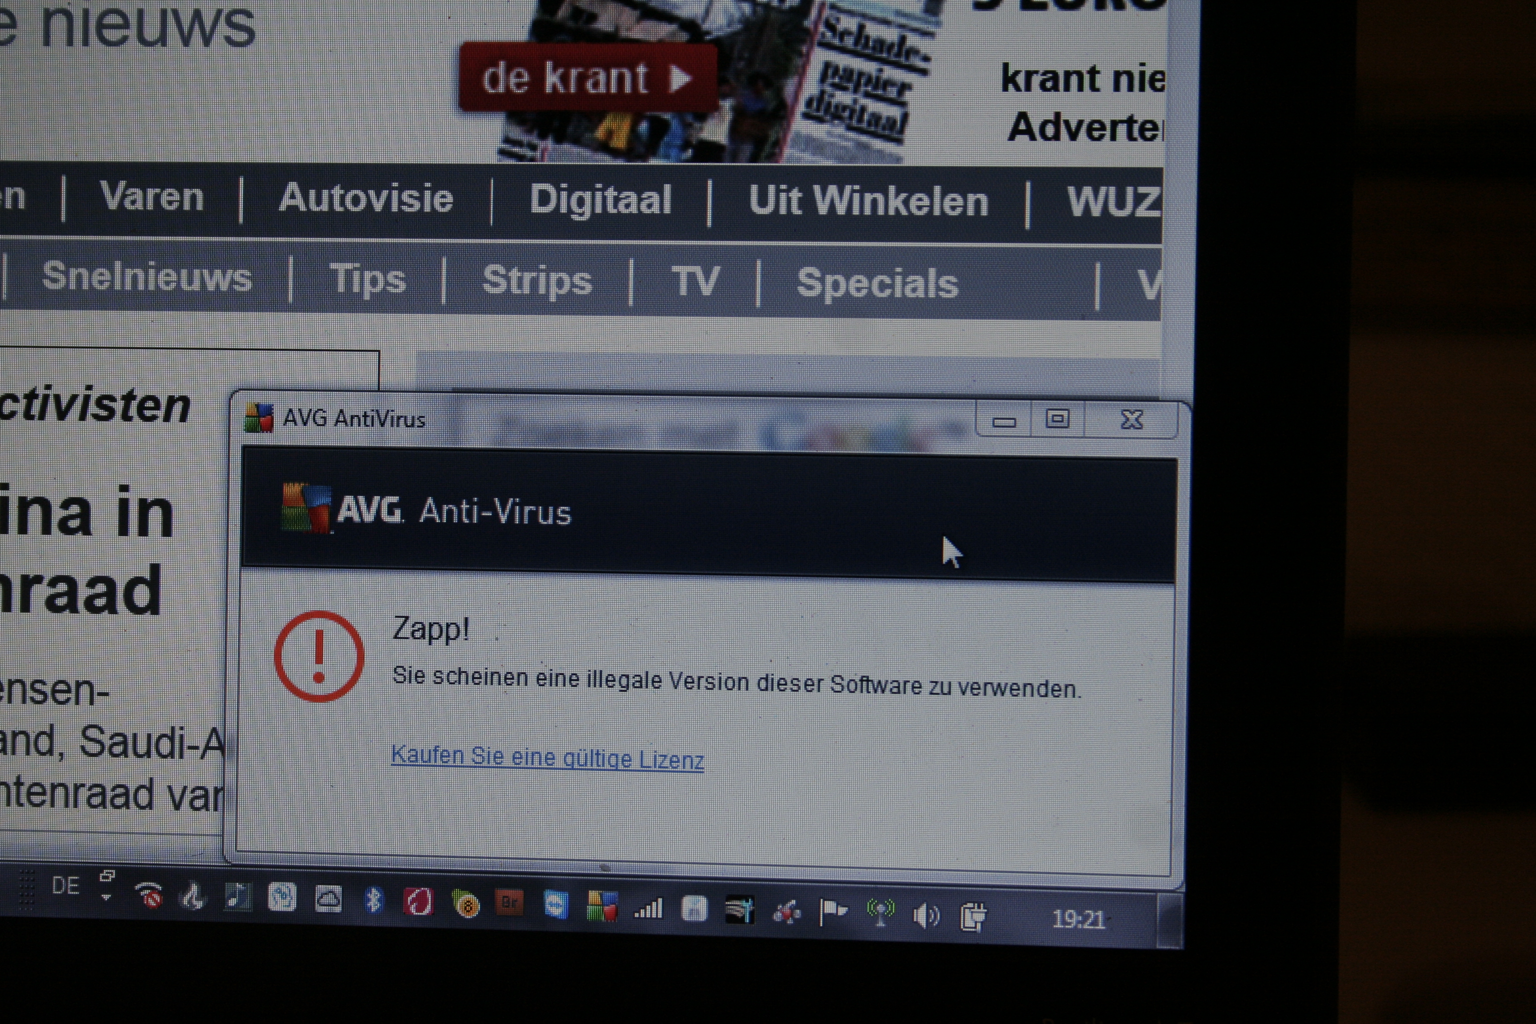This screenshot has width=1536, height=1024.
Task: Open the Action Center flag icon
Action: (x=832, y=912)
